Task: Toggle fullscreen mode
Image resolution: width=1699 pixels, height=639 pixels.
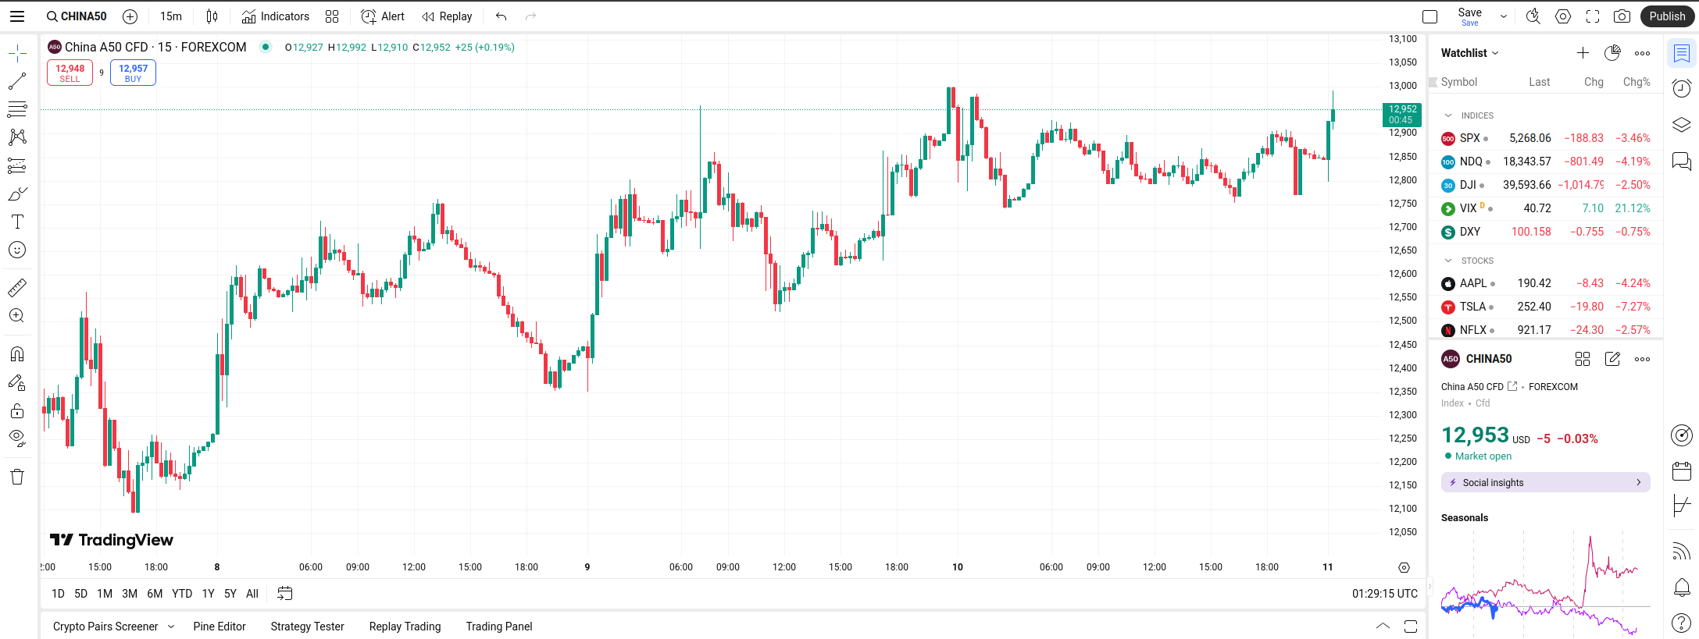Action: coord(1593,16)
